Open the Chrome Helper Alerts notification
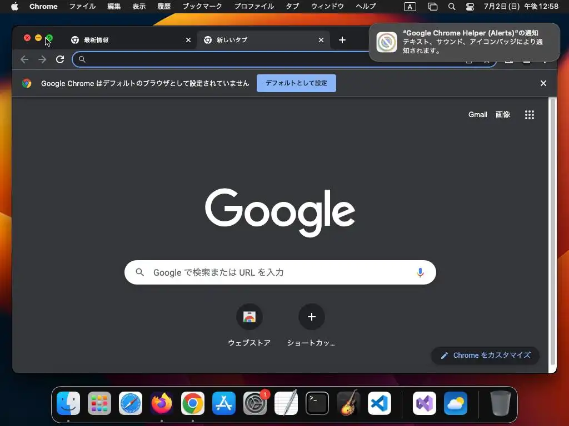Image resolution: width=569 pixels, height=426 pixels. click(464, 42)
